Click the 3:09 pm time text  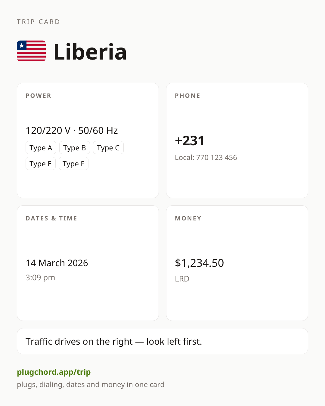(x=40, y=278)
